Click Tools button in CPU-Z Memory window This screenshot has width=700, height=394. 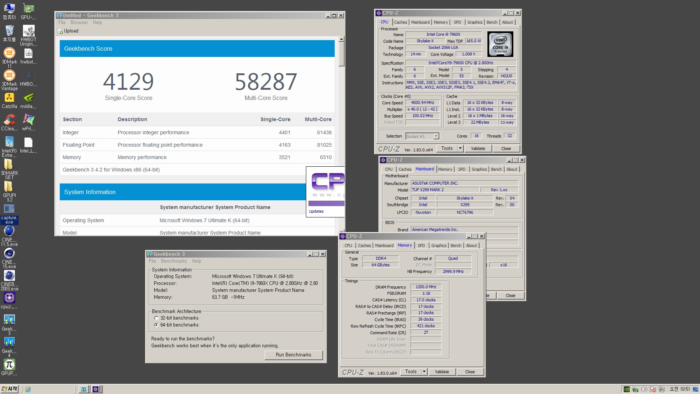[411, 372]
